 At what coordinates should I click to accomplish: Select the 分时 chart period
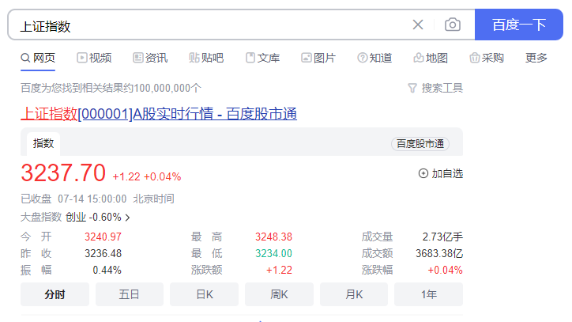tap(55, 294)
